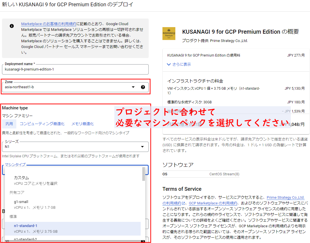
Task: Open Prime Strategy Co.,Ltd. terms link
Action: coord(285,198)
